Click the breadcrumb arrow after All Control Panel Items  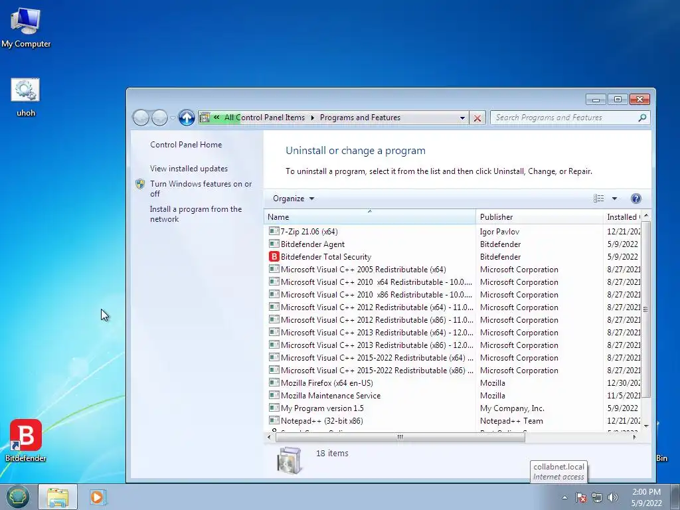pyautogui.click(x=312, y=118)
